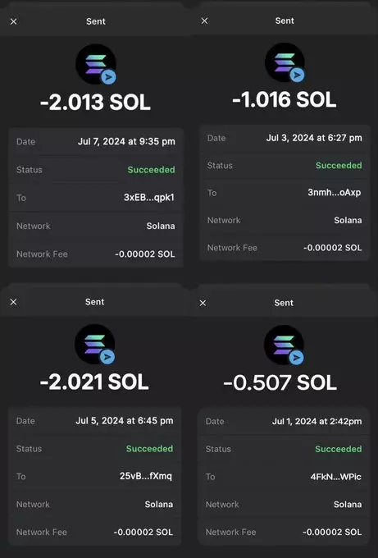
Task: Tap Solana send icon above -1.016 SOL
Action: tap(285, 62)
